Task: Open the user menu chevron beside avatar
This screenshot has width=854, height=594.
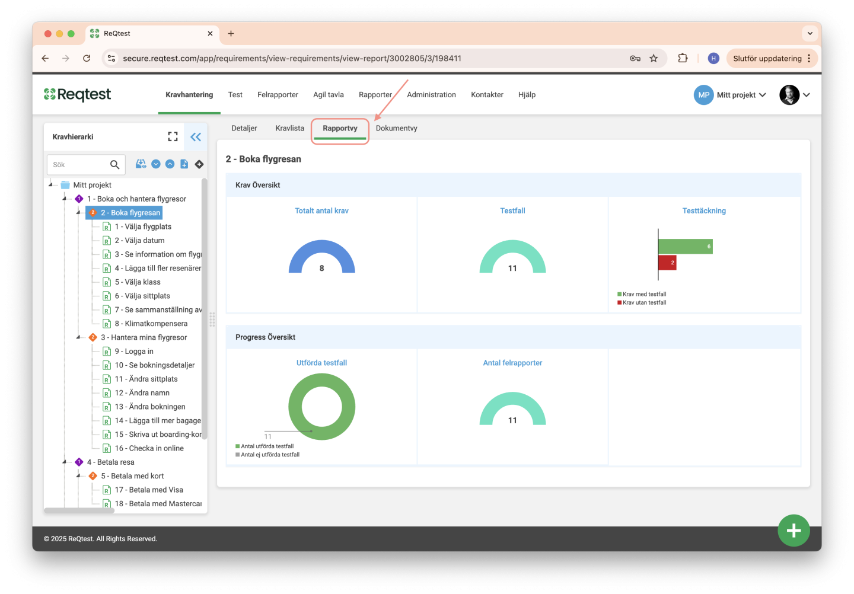Action: coord(807,95)
